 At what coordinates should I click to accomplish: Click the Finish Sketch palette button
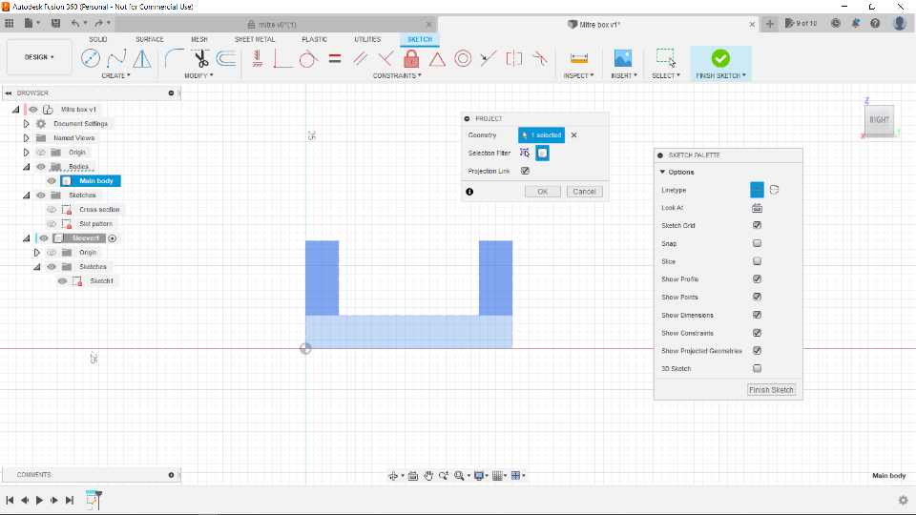[x=771, y=390]
